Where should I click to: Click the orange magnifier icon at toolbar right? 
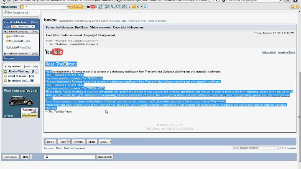pyautogui.click(x=297, y=7)
